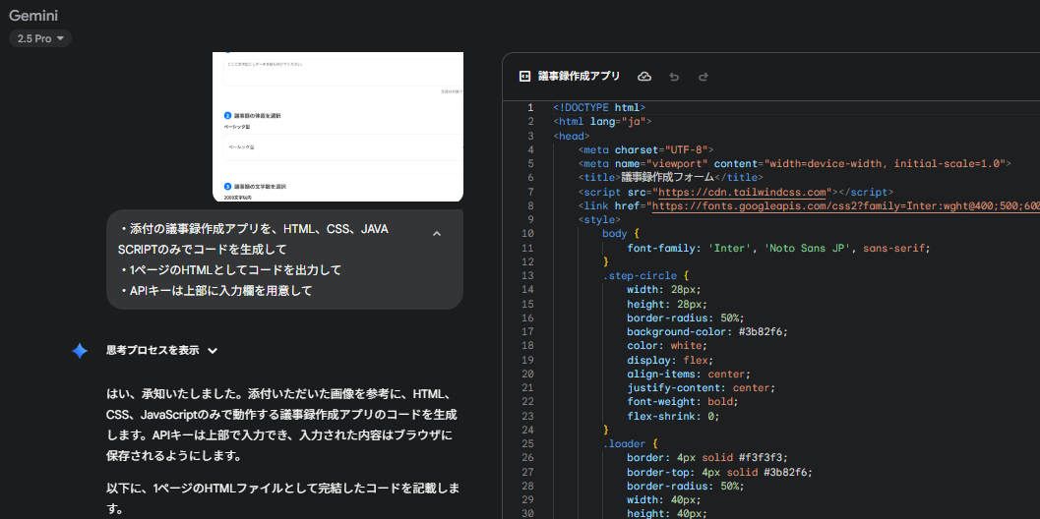
Task: Click the redo arrow in canvas header
Action: (x=704, y=76)
